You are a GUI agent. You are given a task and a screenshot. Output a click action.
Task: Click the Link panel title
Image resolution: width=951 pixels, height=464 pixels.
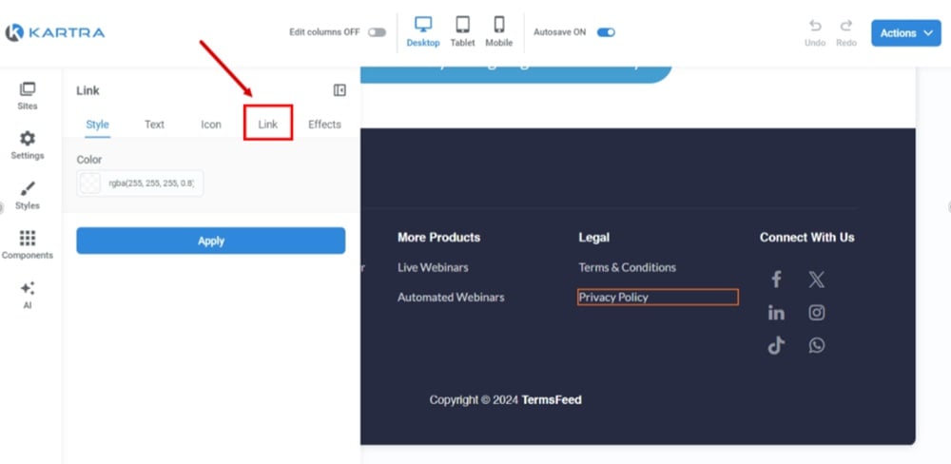pyautogui.click(x=87, y=90)
